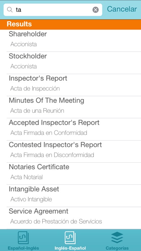Open the Categorías layers icon

click(x=117, y=238)
